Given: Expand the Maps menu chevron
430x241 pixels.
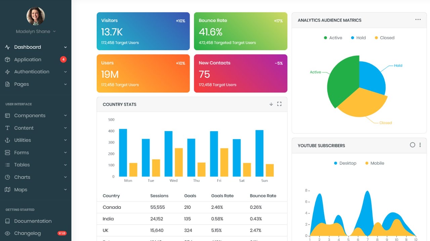Looking at the screenshot, I should (66, 189).
